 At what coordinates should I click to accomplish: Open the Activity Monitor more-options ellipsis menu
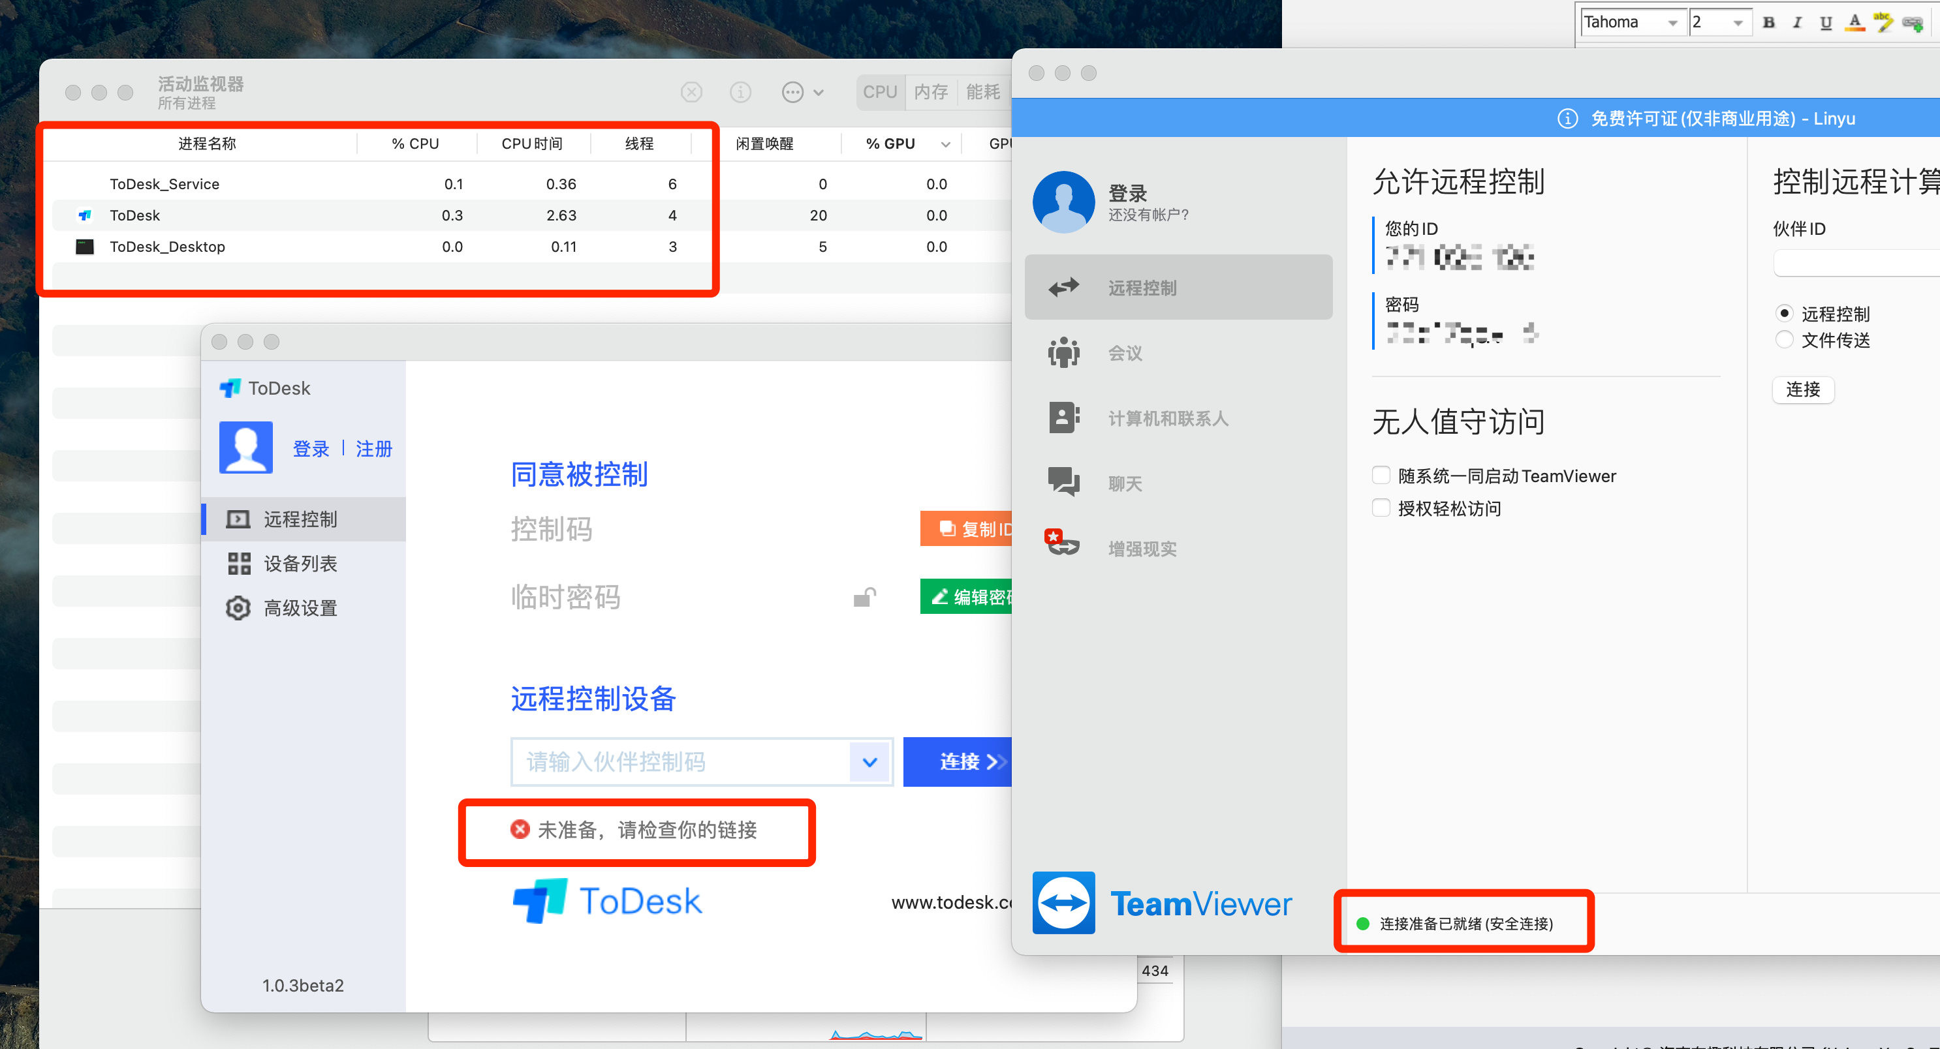[x=802, y=92]
